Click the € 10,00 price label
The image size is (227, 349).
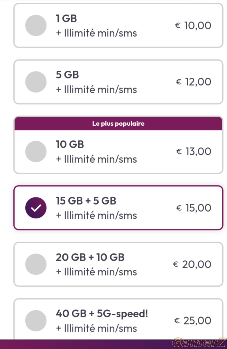[193, 26]
